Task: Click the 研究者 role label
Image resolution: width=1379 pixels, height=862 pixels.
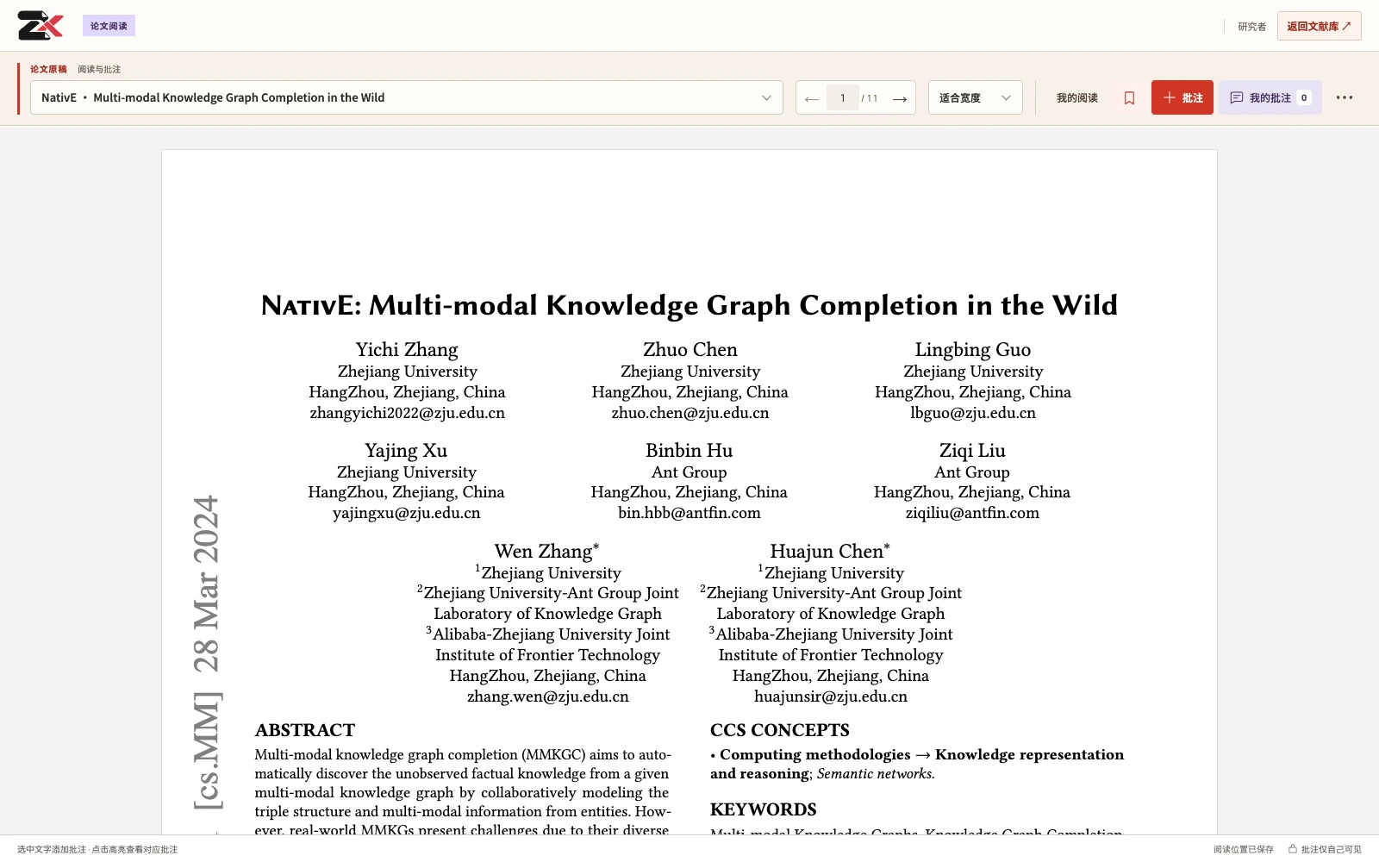Action: 1252,27
